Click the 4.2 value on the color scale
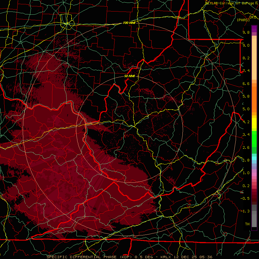The height and width of the screenshot is (259, 259). point(246,122)
